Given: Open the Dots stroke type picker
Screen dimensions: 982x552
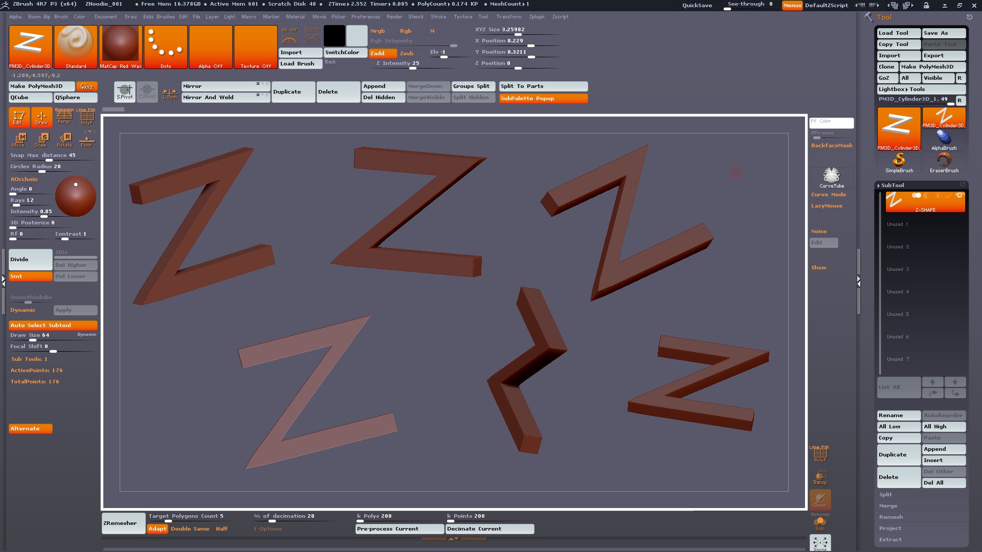Looking at the screenshot, I should pyautogui.click(x=166, y=47).
